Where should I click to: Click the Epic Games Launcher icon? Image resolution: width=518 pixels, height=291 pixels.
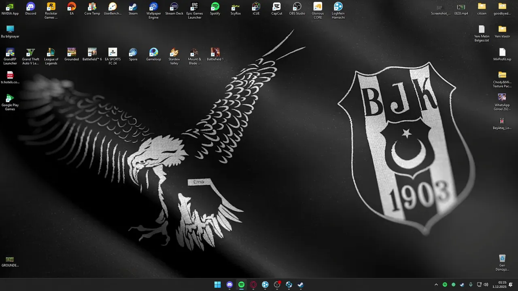coord(195,11)
